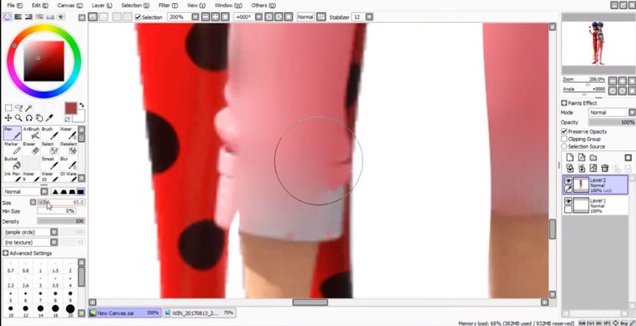Image resolution: width=636 pixels, height=326 pixels.
Task: Open the brush blend mode Normal dropdown
Action: pos(44,192)
